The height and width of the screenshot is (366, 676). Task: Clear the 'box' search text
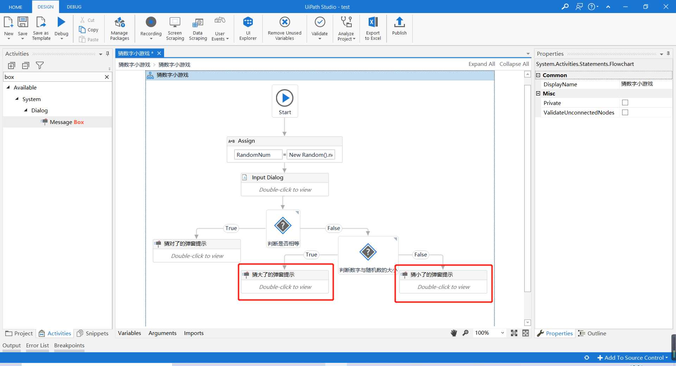click(x=107, y=77)
